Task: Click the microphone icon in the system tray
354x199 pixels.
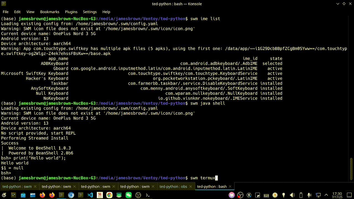Action: click(309, 195)
